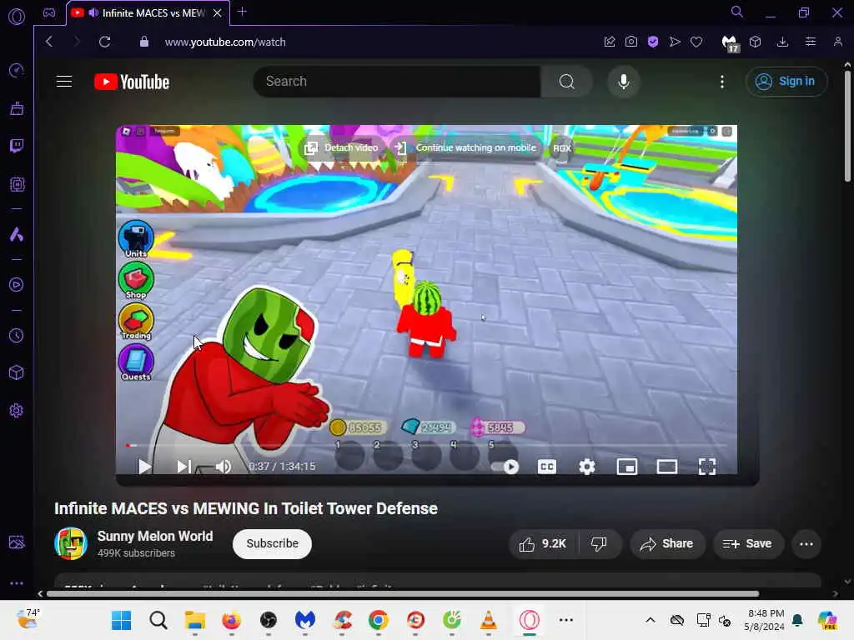Open more actions ellipsis beside Save
This screenshot has width=854, height=640.
[x=806, y=543]
